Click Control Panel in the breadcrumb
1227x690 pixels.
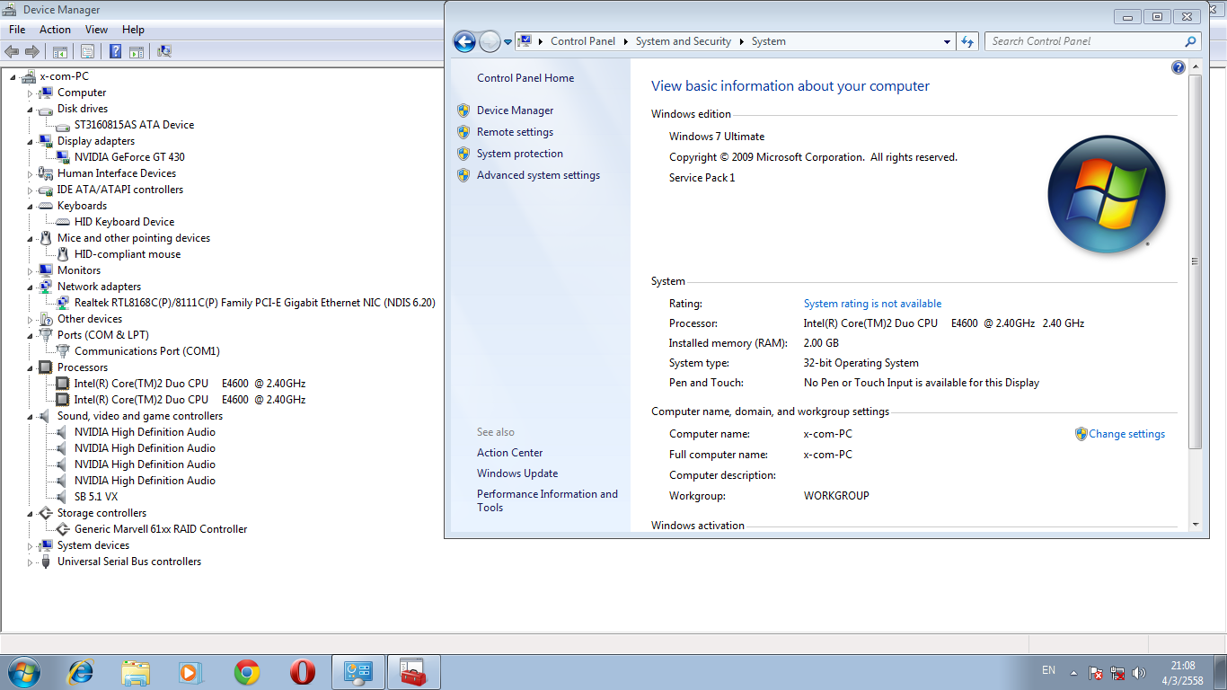(x=583, y=41)
